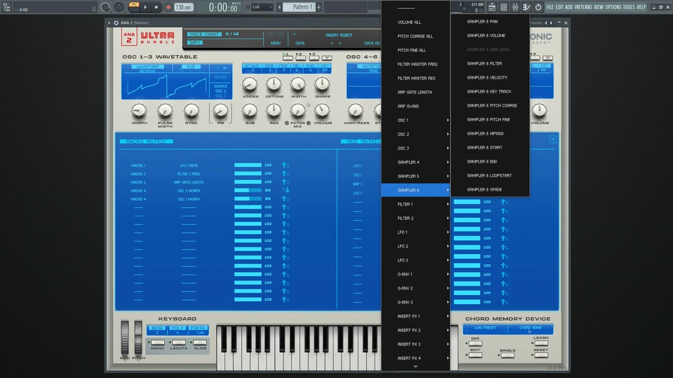Click the MACRO 1 amount slider bar
Screen dimensions: 673x378
[x=248, y=165]
